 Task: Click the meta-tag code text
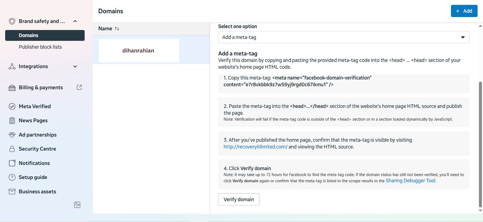[x=297, y=81]
